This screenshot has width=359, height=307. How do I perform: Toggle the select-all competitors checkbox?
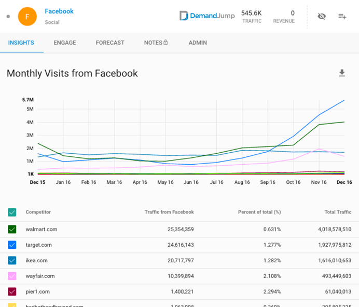click(x=12, y=212)
